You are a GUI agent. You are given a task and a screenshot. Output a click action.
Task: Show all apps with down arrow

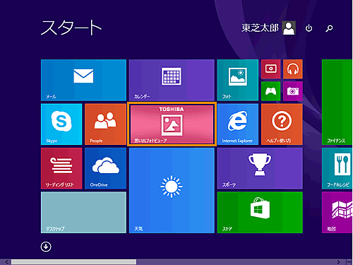pos(46,247)
